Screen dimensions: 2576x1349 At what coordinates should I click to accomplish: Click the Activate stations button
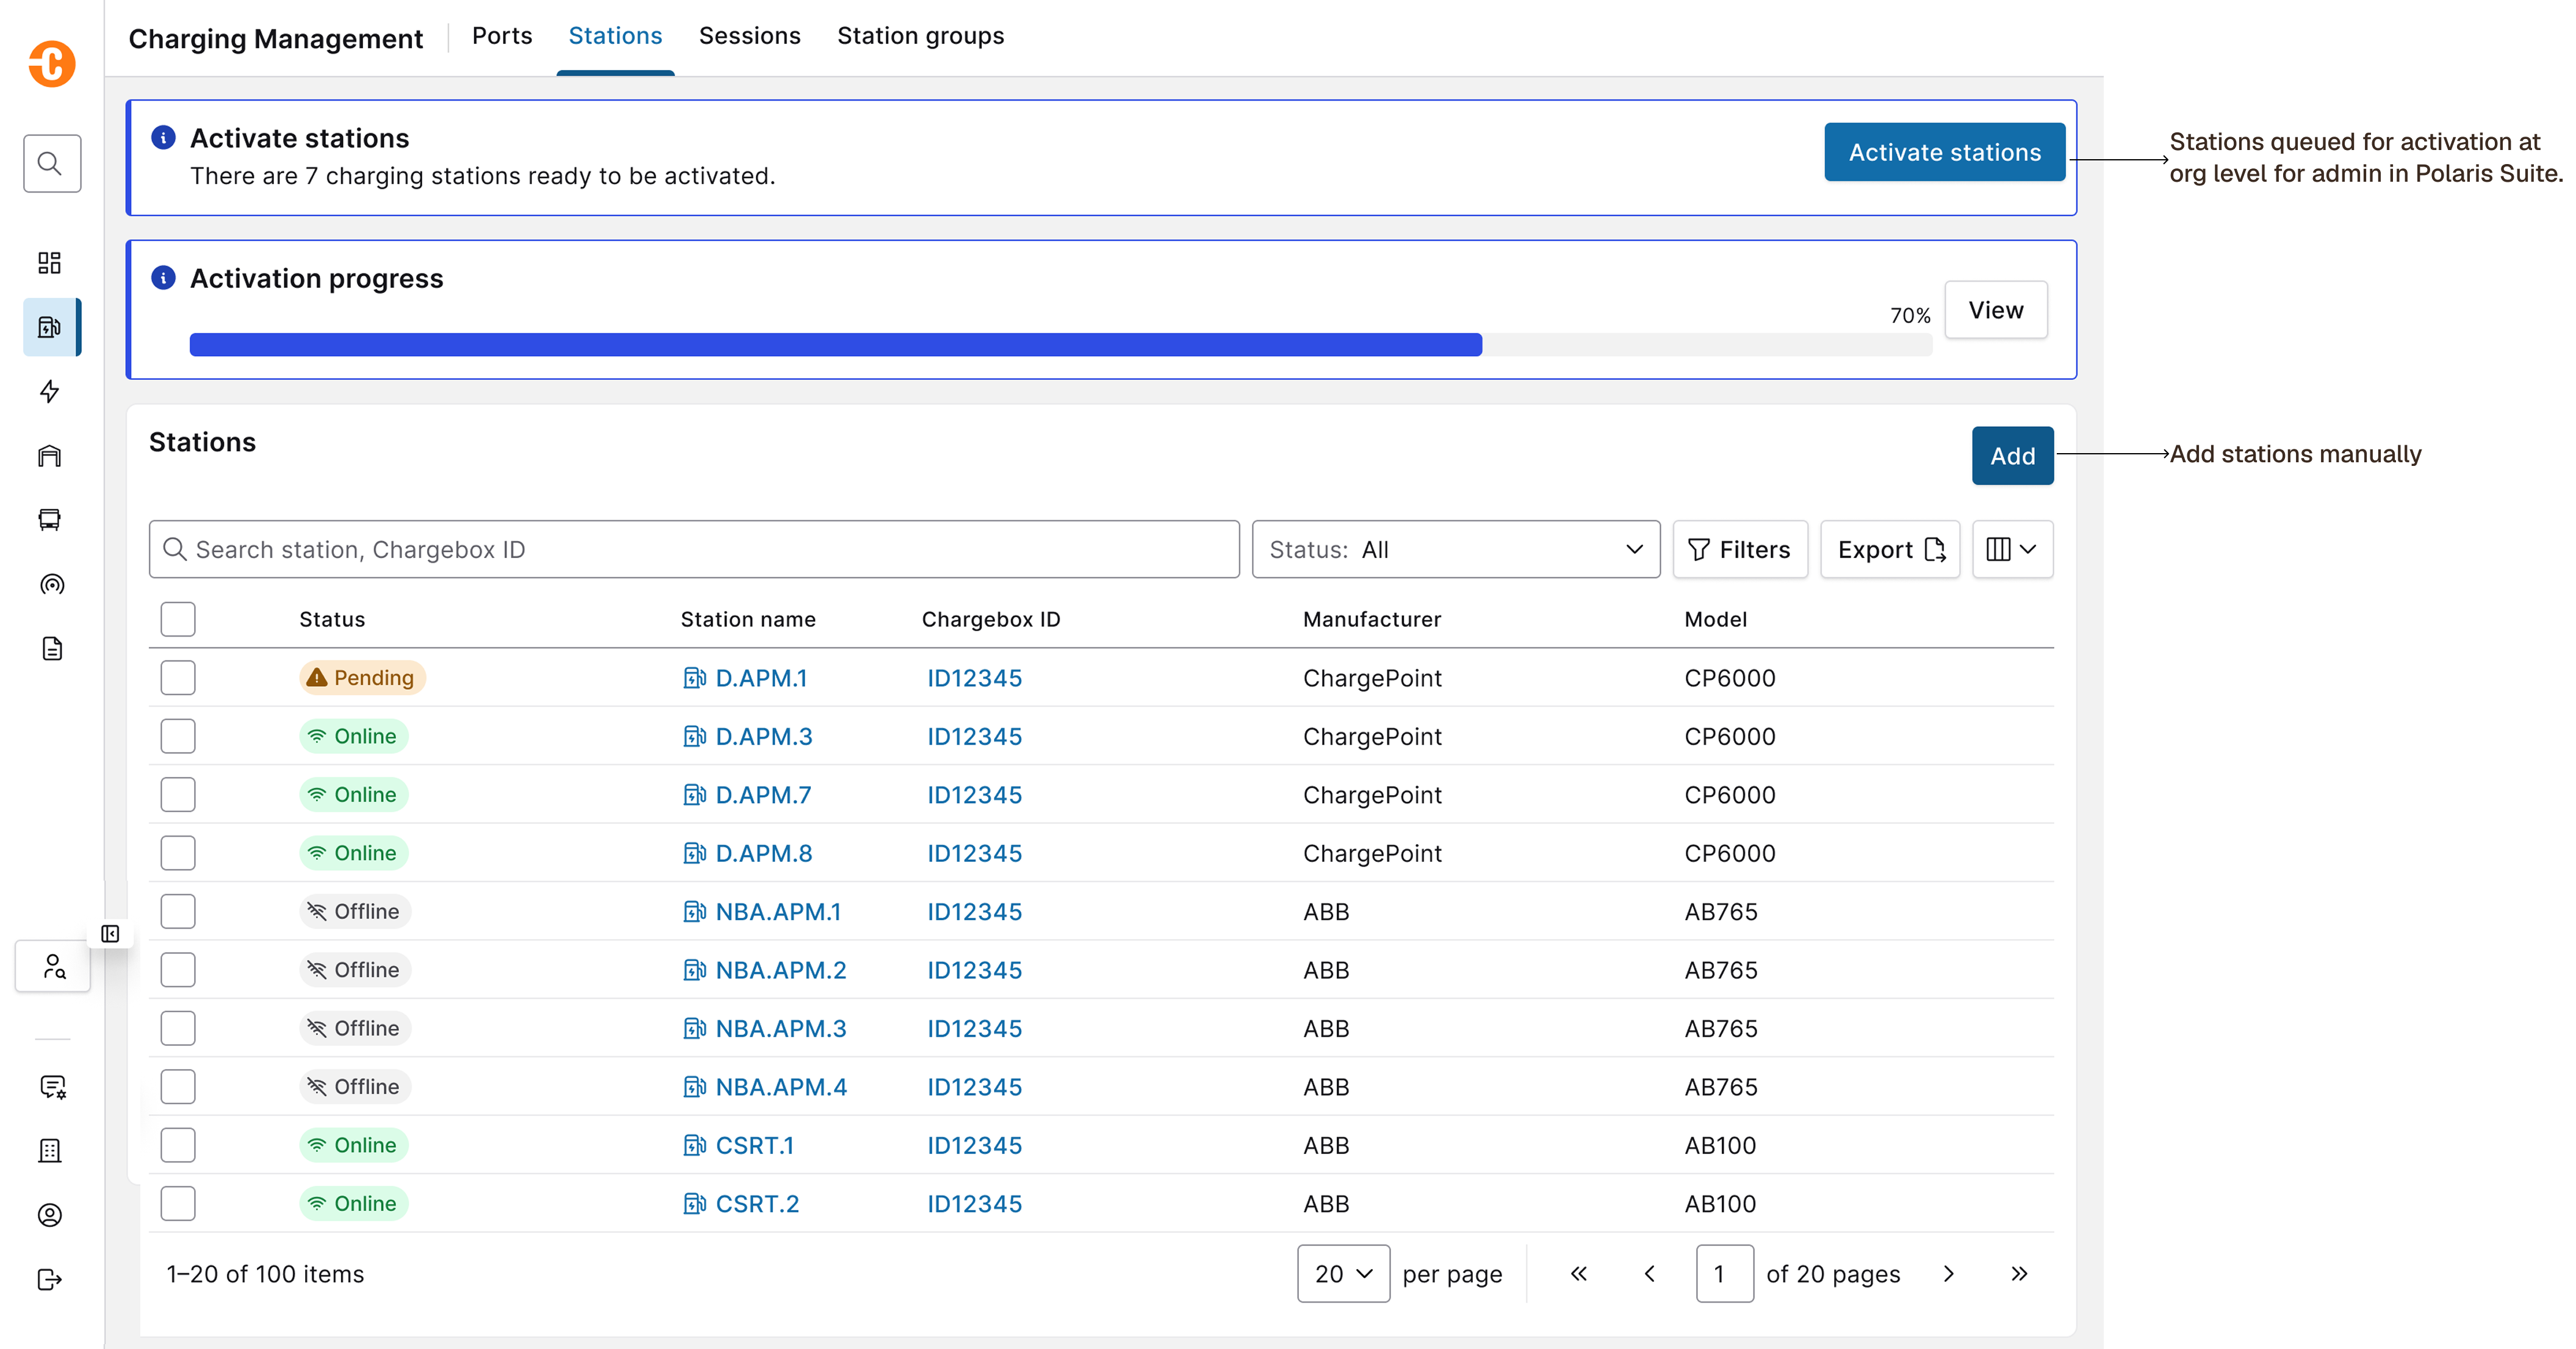(1944, 152)
